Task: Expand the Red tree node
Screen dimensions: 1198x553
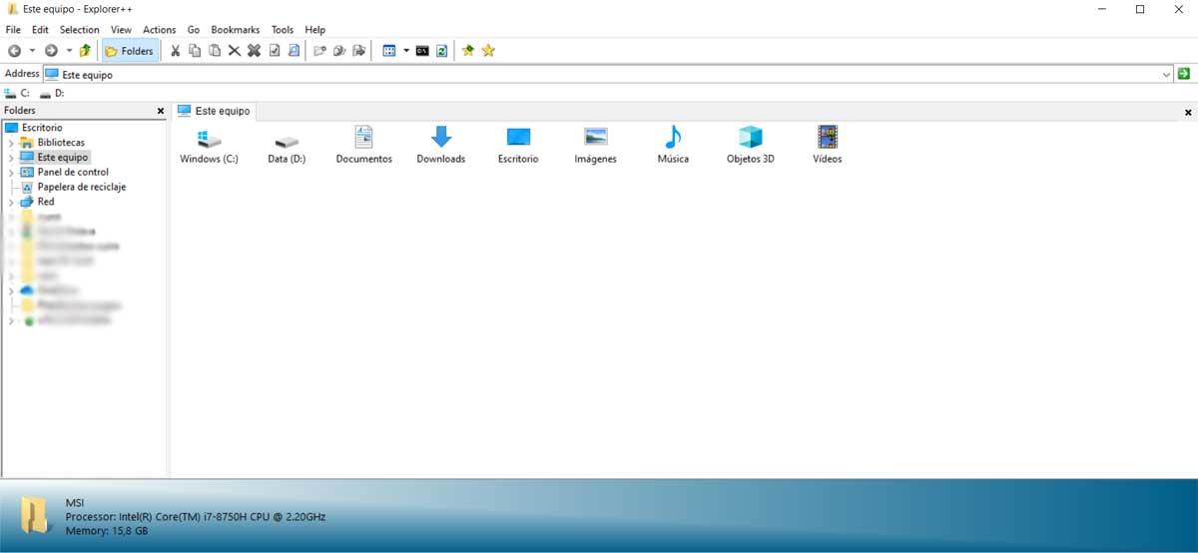Action: point(11,202)
